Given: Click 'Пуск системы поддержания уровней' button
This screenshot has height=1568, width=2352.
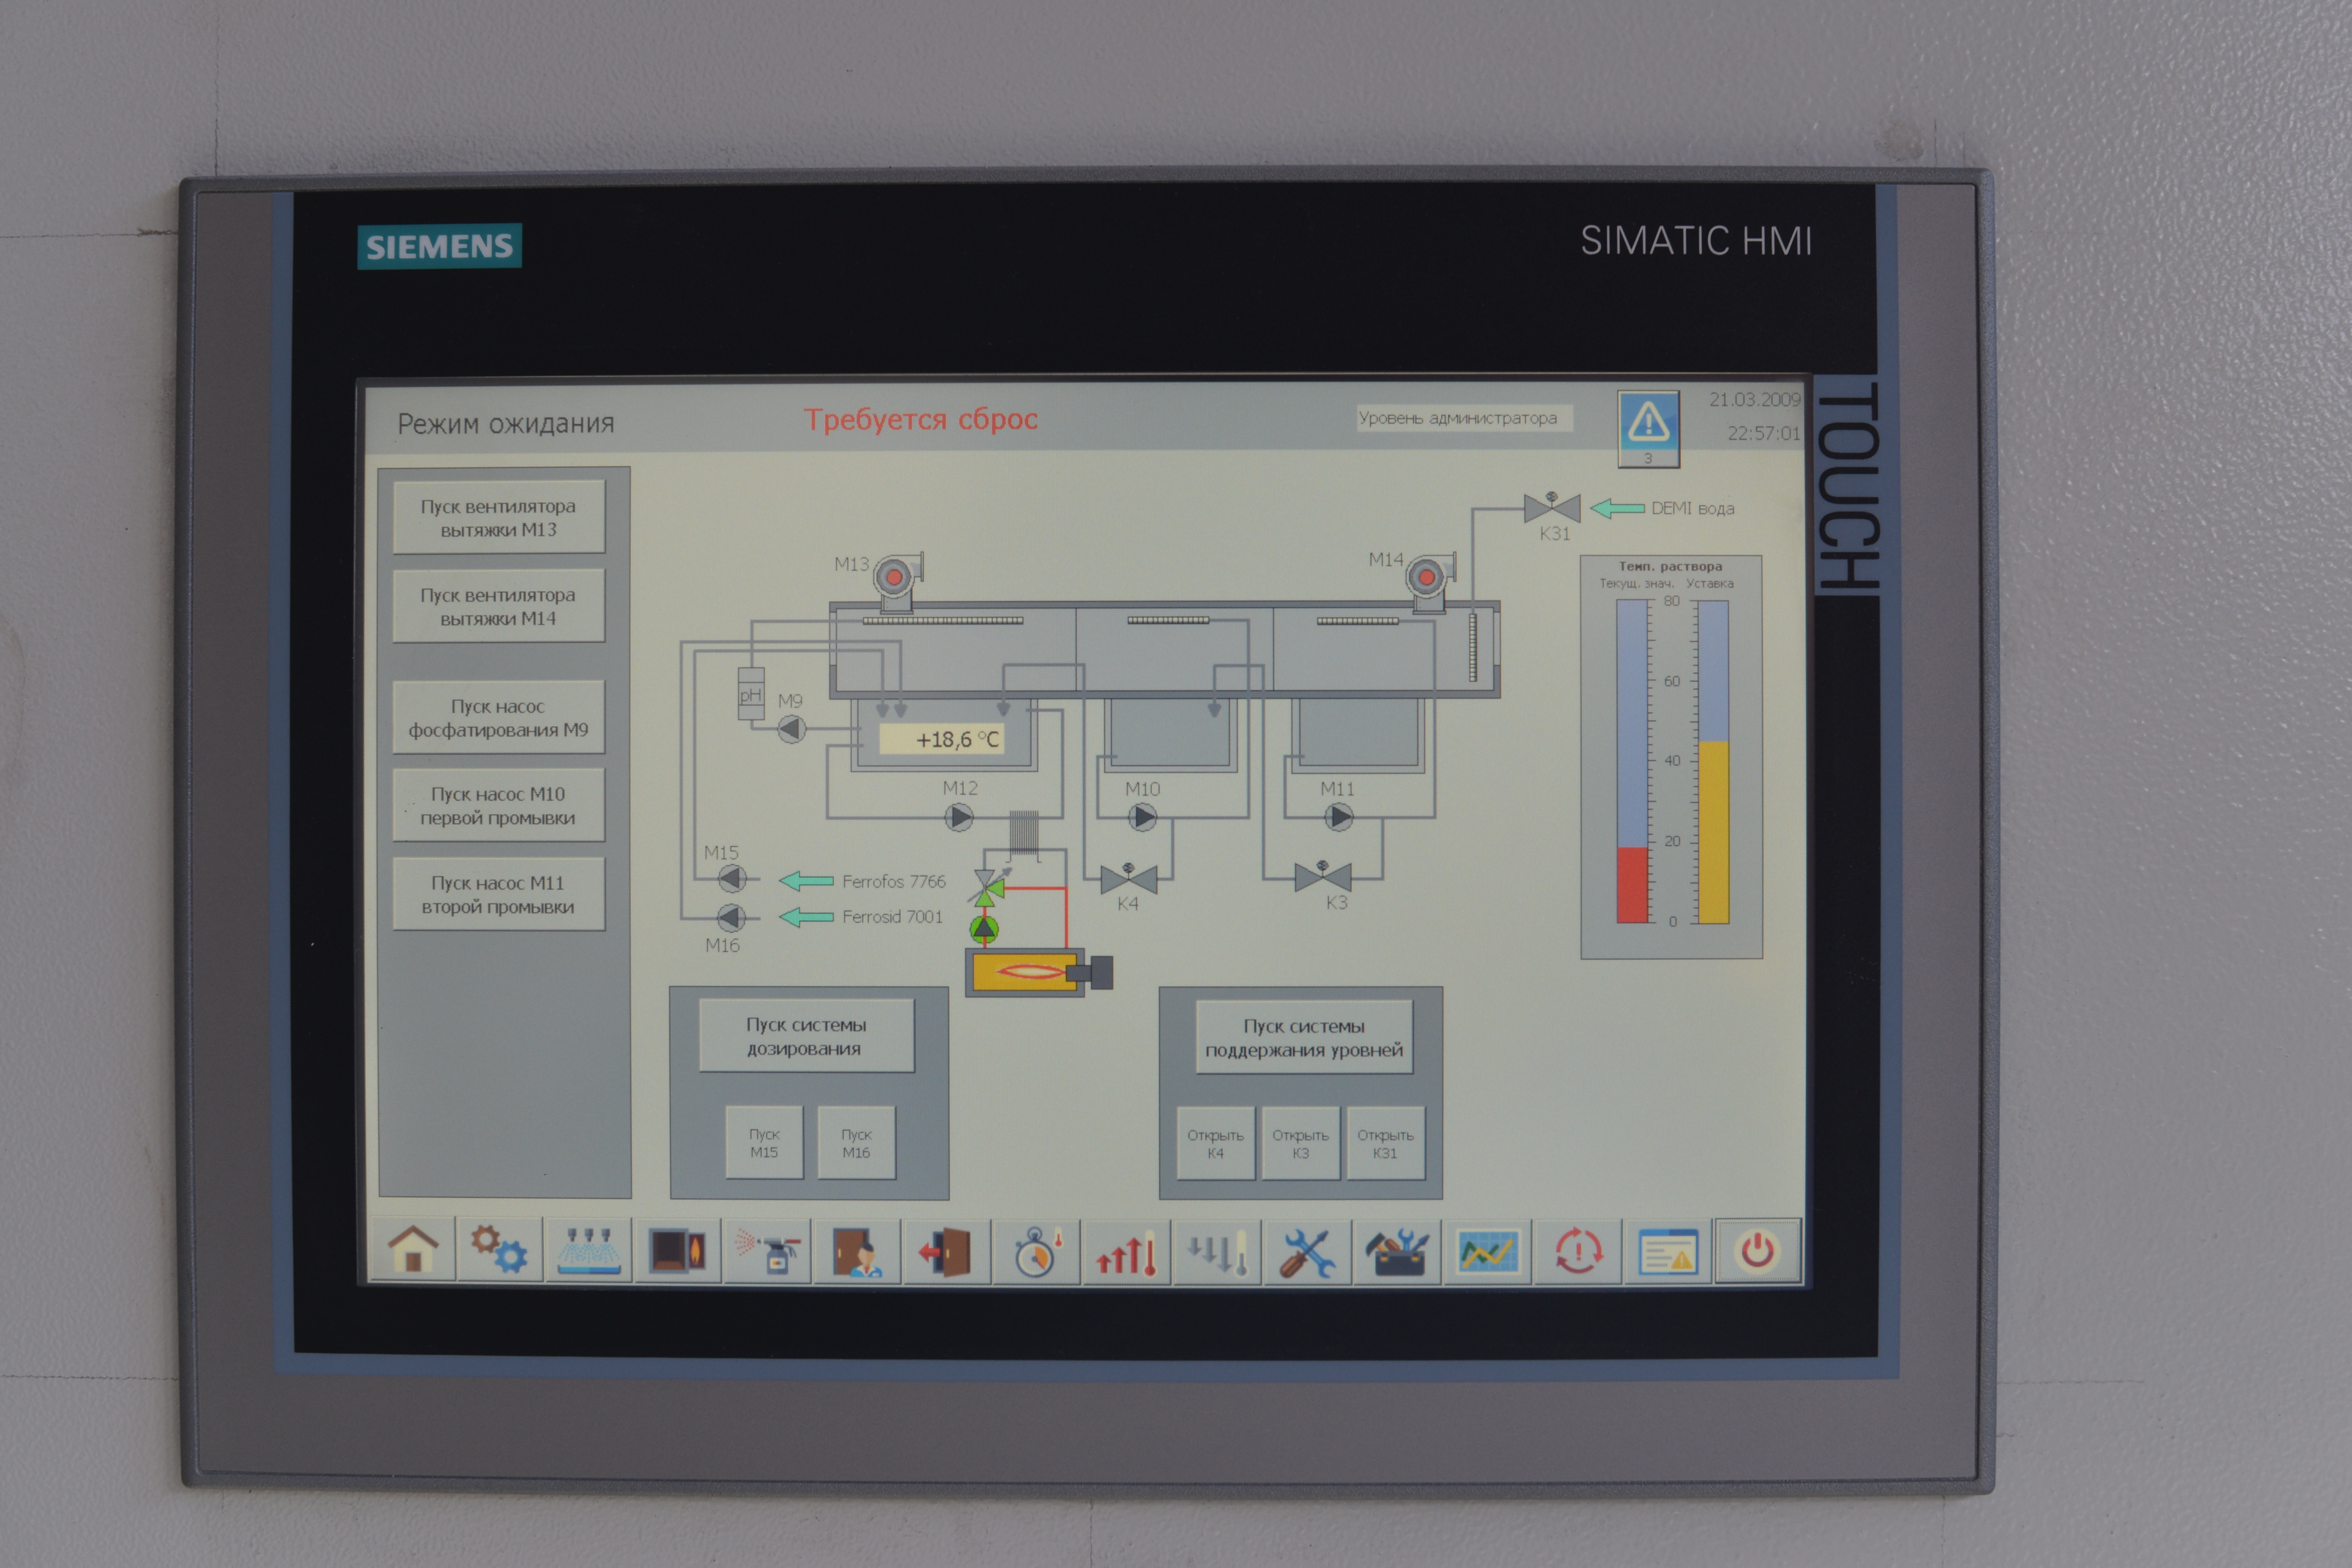Looking at the screenshot, I should click(x=1304, y=1037).
